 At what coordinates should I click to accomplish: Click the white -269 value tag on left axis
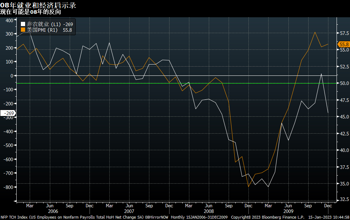coord(7,113)
